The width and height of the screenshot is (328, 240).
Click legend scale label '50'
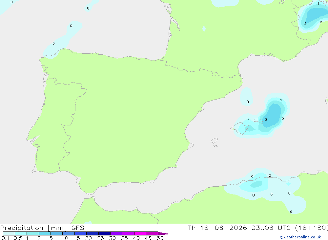[160, 238]
